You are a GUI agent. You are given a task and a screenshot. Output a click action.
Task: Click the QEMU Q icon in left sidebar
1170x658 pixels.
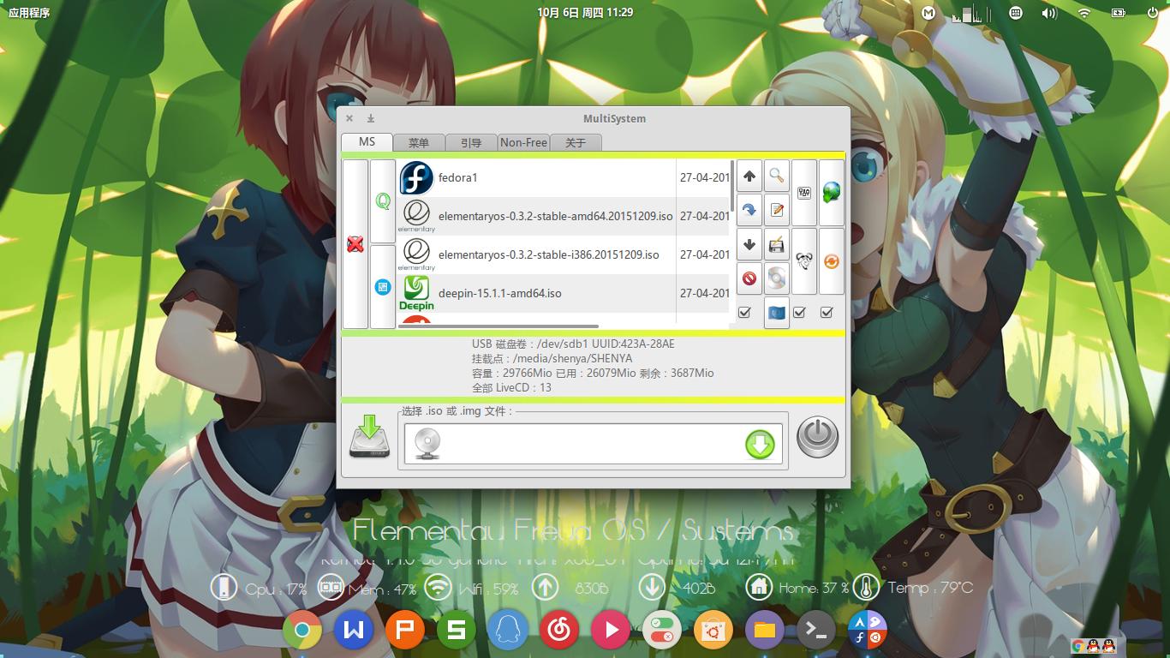383,200
